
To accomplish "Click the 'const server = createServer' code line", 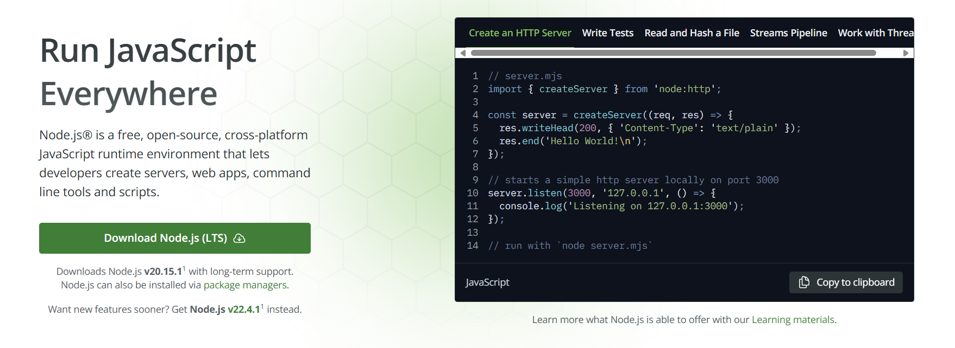I will [611, 115].
